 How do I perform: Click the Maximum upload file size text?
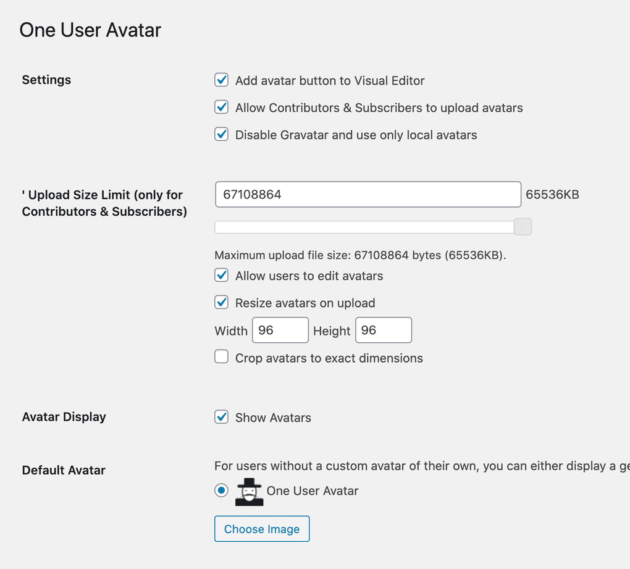[360, 255]
